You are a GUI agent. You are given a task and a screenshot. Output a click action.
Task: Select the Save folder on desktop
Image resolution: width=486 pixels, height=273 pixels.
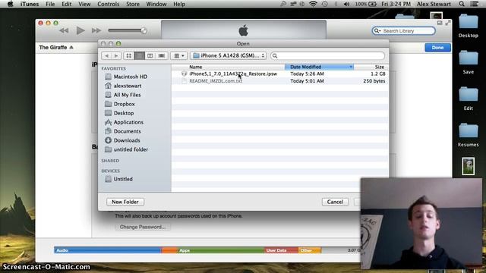click(x=468, y=62)
